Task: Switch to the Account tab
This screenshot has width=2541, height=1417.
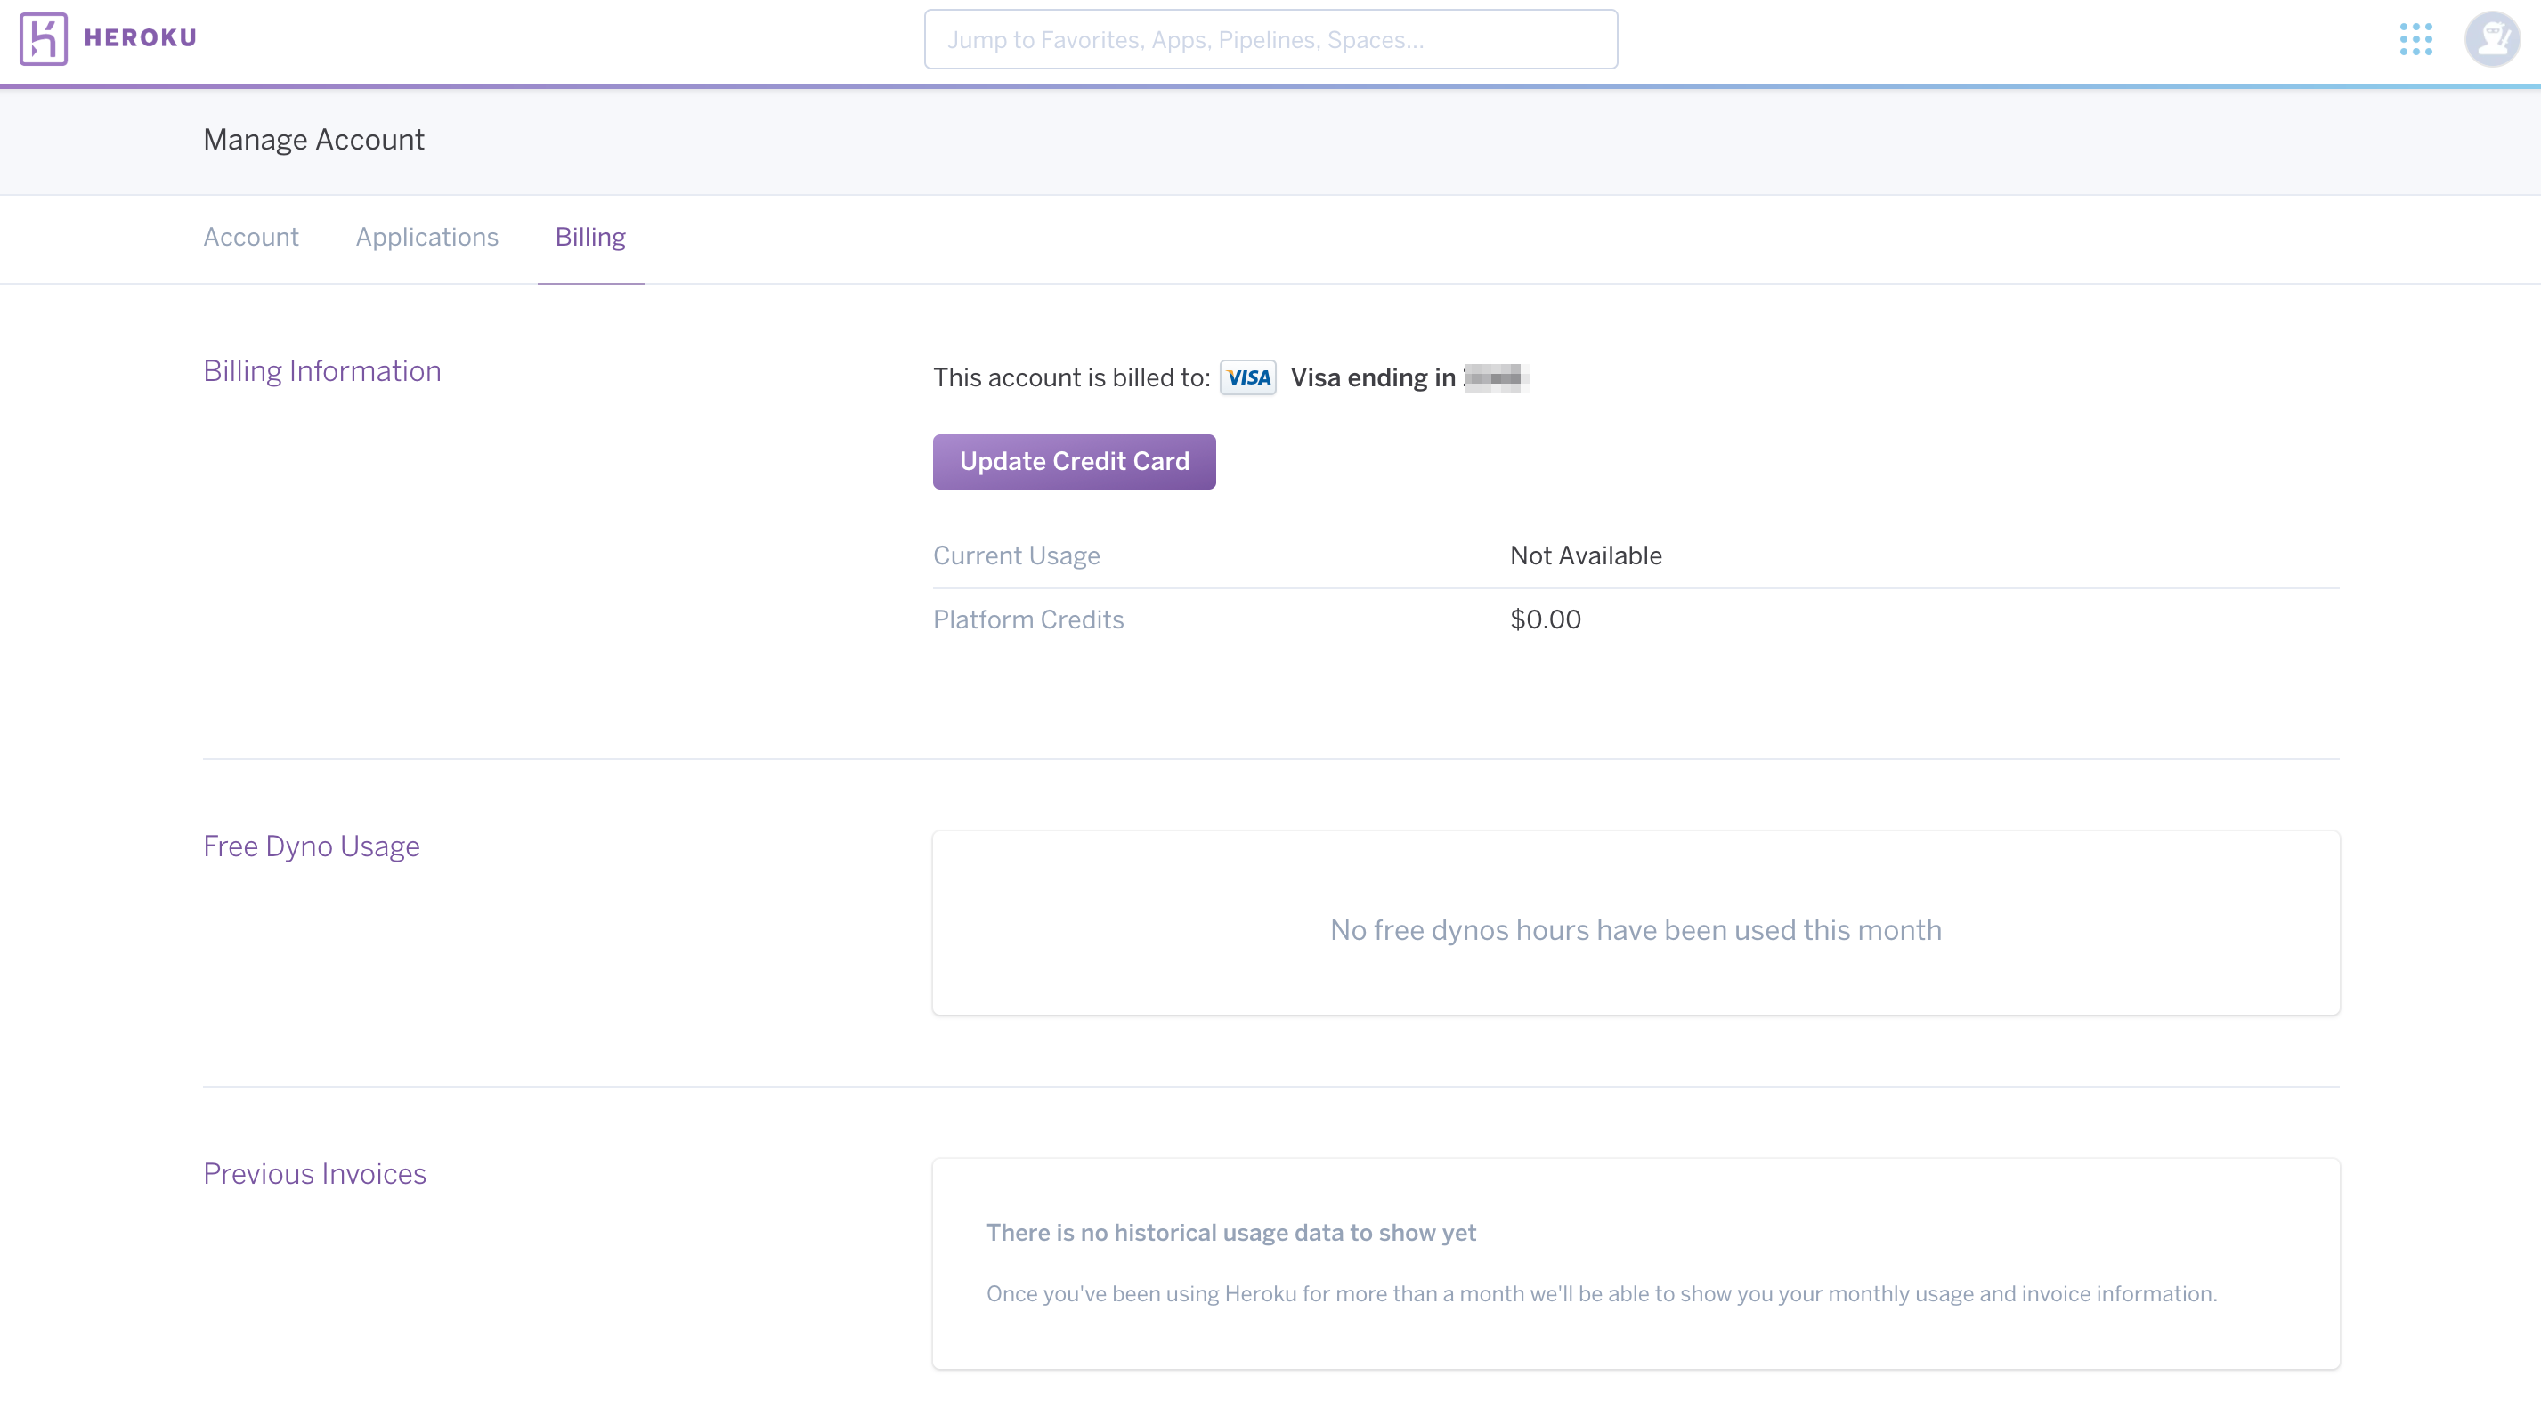Action: coord(250,238)
